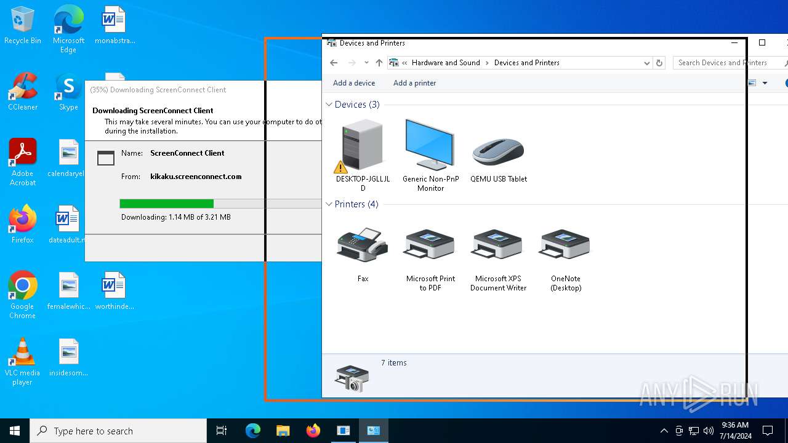Open CCleaner desktop shortcut

click(23, 92)
